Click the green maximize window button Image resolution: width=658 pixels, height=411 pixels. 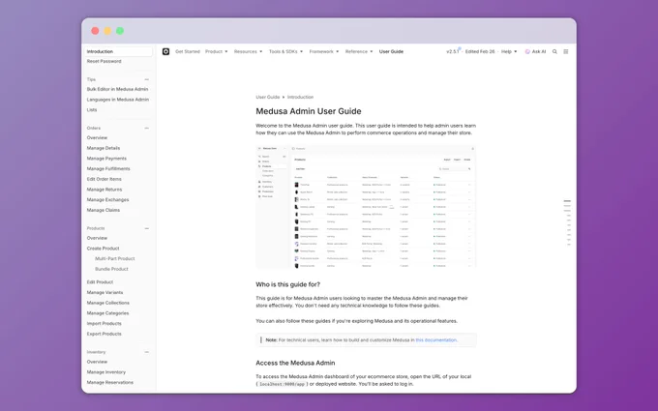(x=120, y=31)
